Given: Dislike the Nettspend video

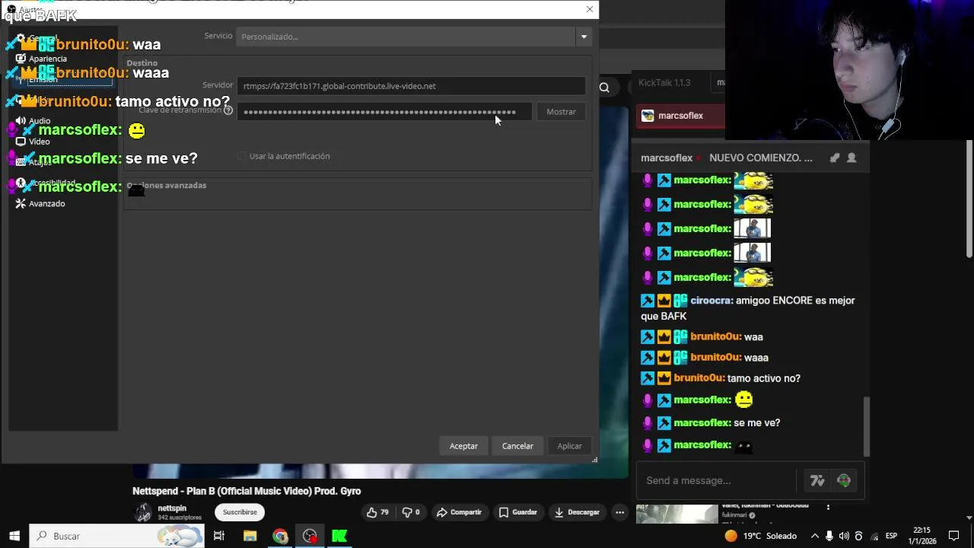Looking at the screenshot, I should (412, 512).
